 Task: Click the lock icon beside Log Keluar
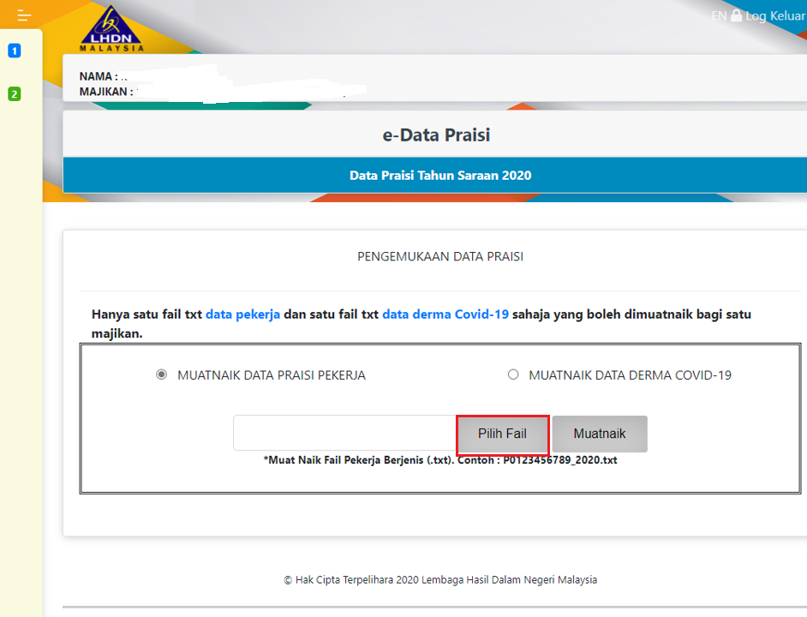(737, 15)
